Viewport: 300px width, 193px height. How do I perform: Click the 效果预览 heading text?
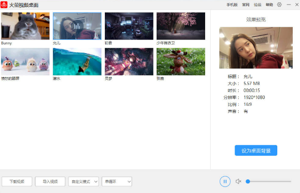[256, 20]
